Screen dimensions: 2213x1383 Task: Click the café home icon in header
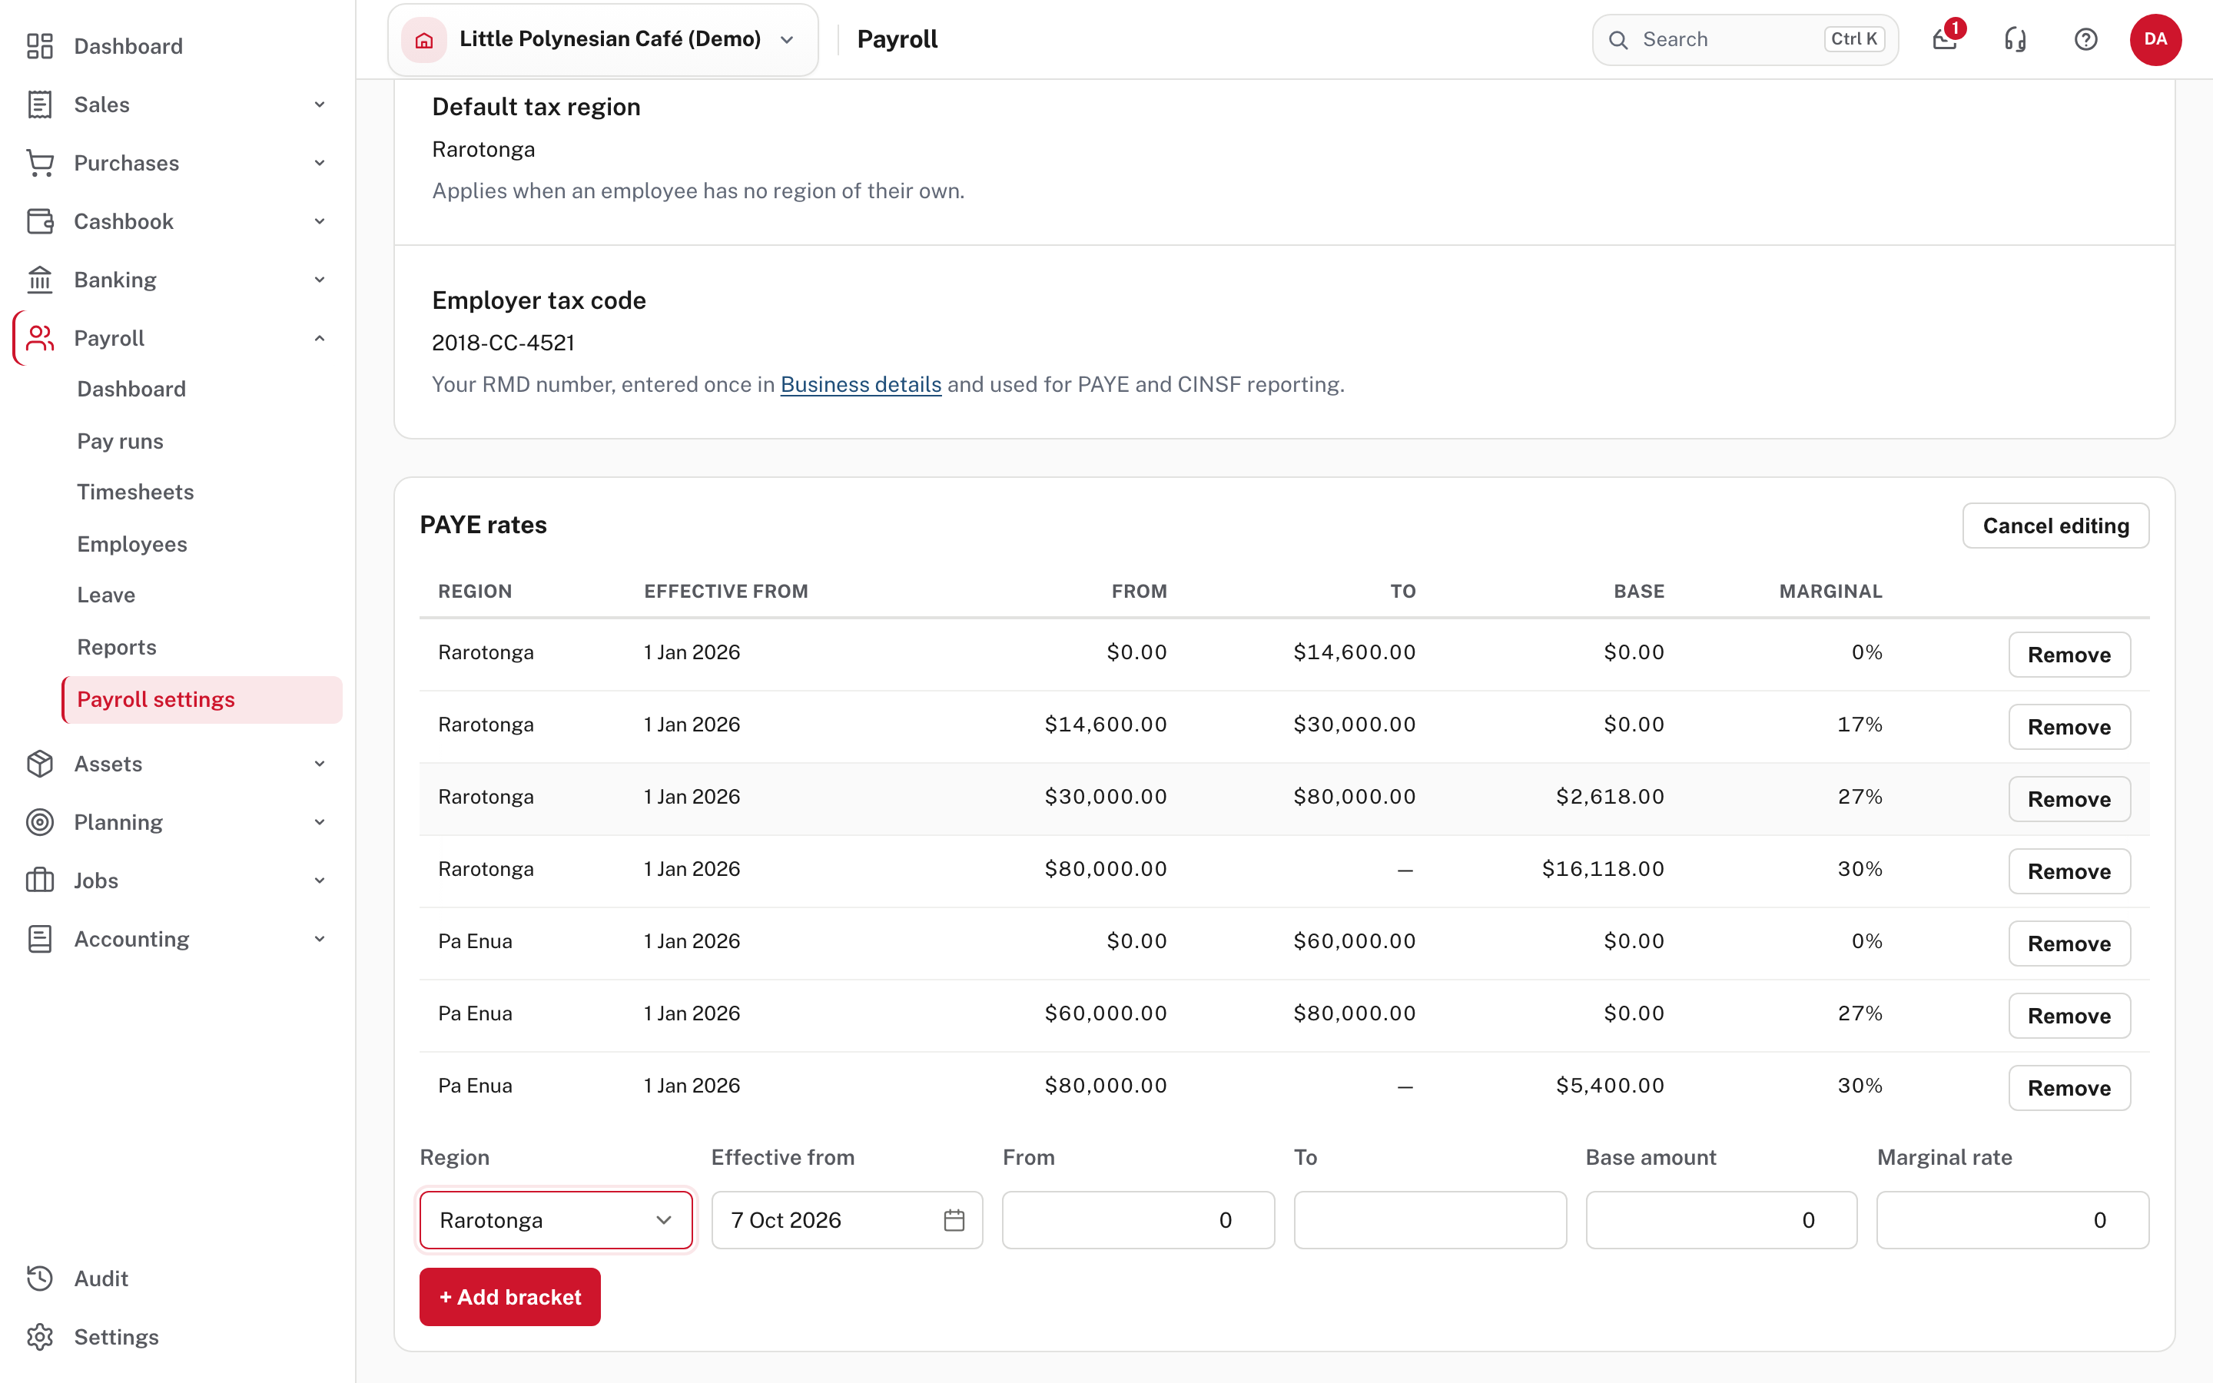point(424,39)
